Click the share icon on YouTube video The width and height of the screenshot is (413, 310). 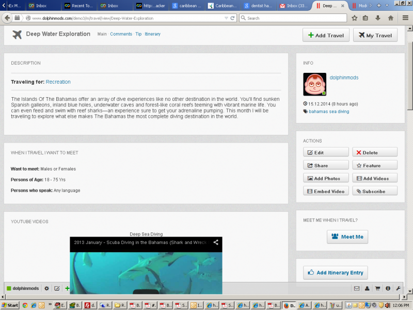pyautogui.click(x=216, y=242)
